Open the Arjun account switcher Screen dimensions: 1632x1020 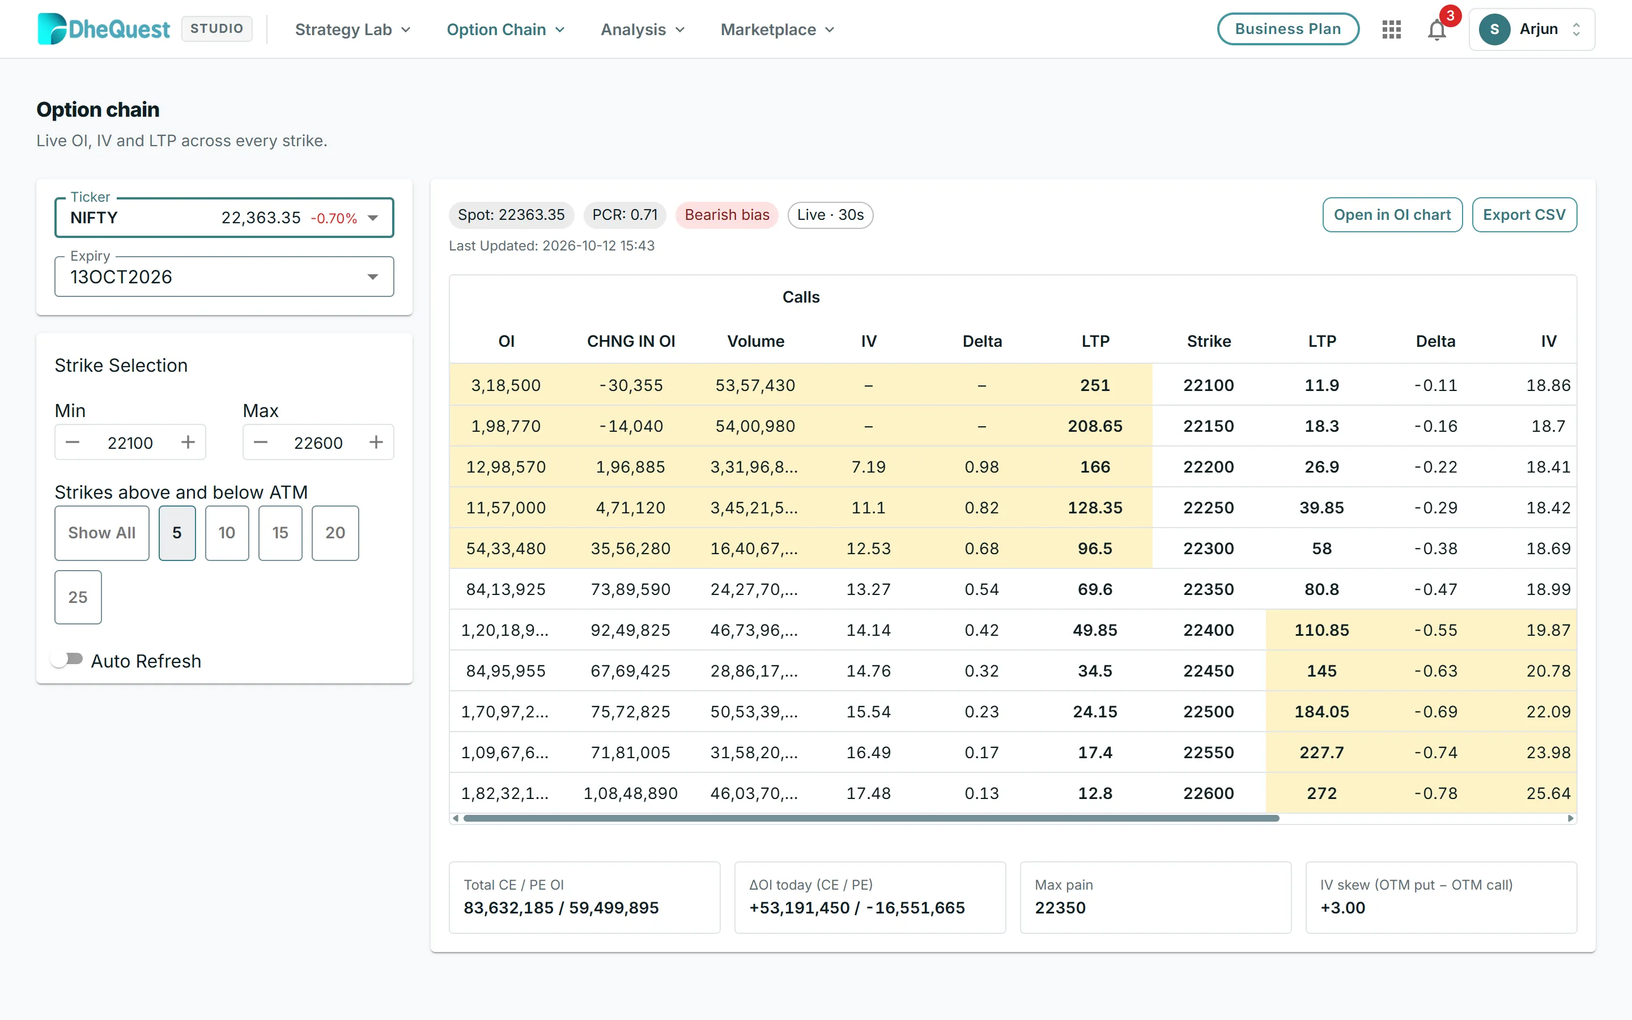(x=1532, y=29)
